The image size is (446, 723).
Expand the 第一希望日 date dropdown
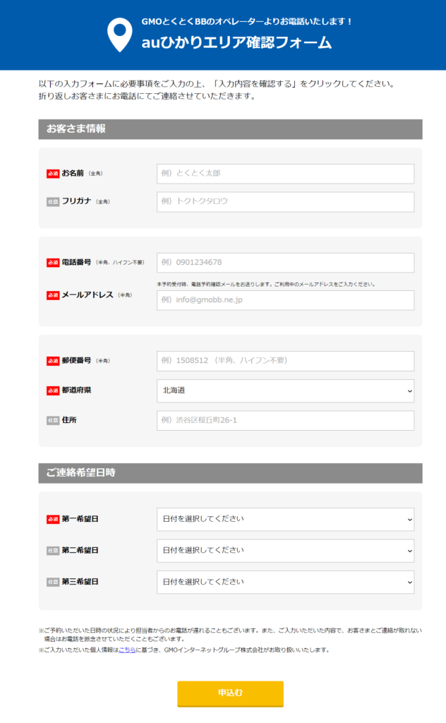click(x=285, y=519)
